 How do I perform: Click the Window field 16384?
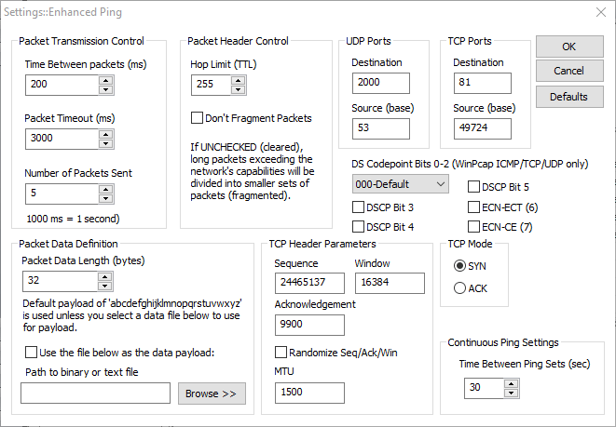tap(390, 283)
